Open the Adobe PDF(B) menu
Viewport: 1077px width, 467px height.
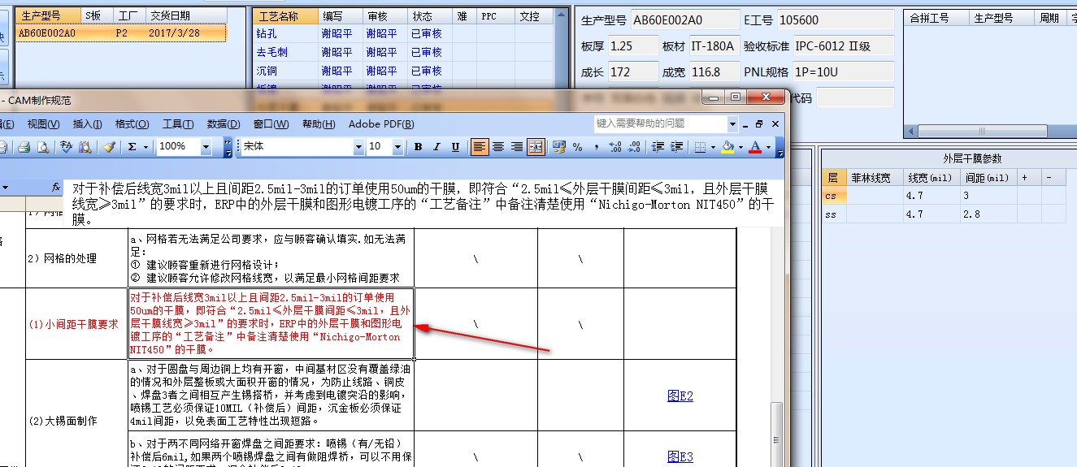tap(381, 124)
